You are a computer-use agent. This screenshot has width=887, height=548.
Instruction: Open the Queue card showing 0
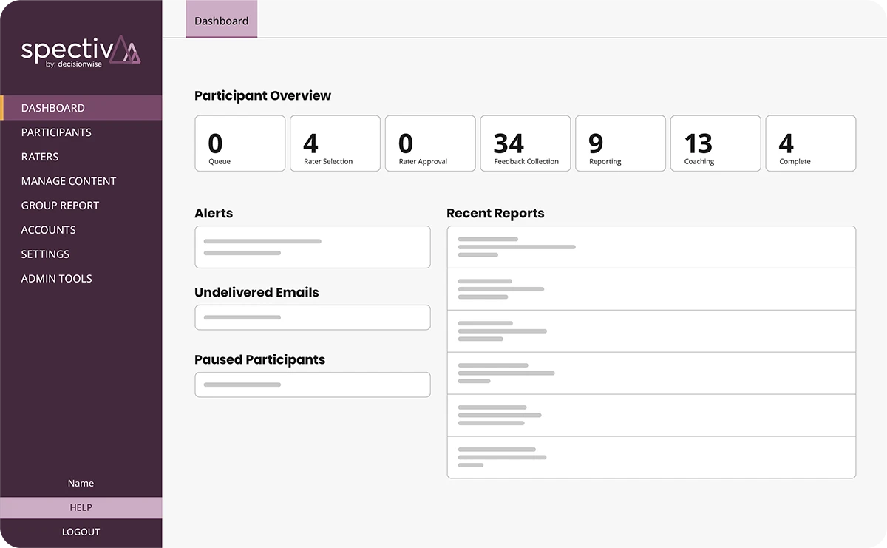[x=240, y=143]
